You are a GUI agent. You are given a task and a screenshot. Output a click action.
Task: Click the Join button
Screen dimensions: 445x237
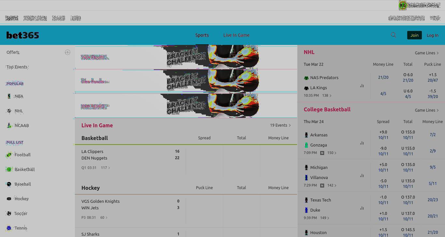(x=414, y=35)
